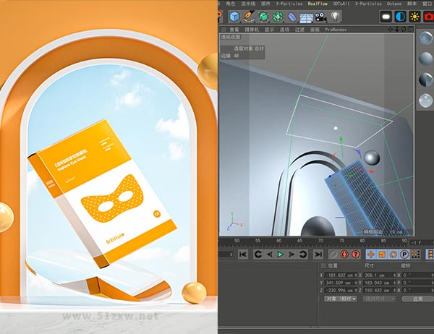Add a Cube primitive object

pyautogui.click(x=234, y=17)
